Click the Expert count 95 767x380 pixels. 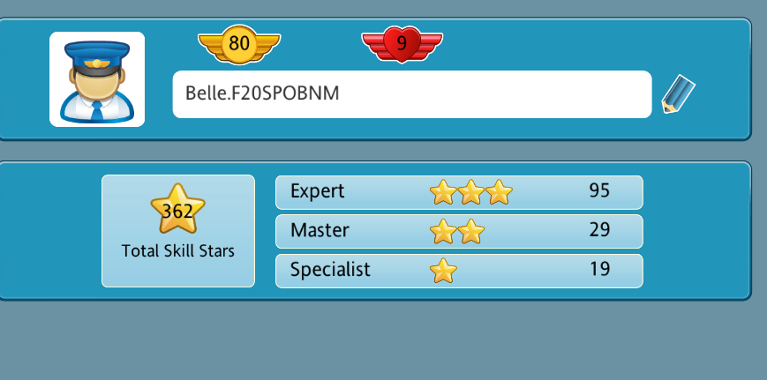599,190
